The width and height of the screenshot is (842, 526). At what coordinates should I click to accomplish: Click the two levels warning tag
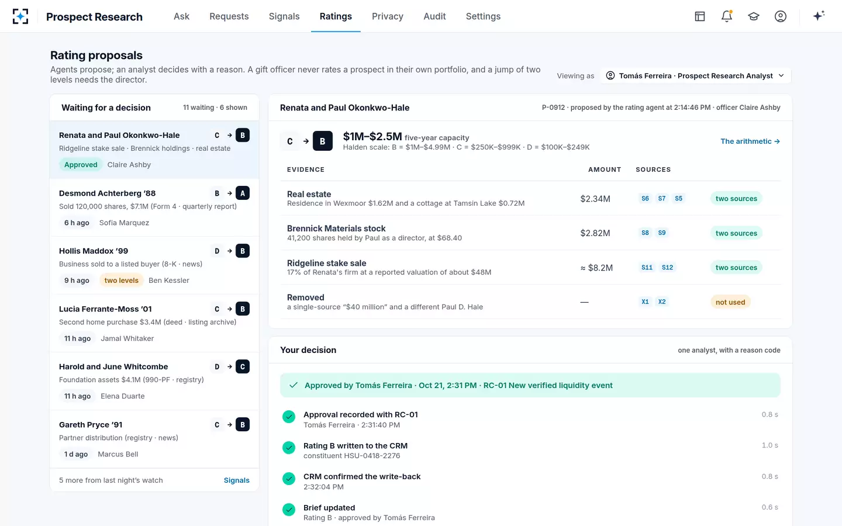(122, 281)
